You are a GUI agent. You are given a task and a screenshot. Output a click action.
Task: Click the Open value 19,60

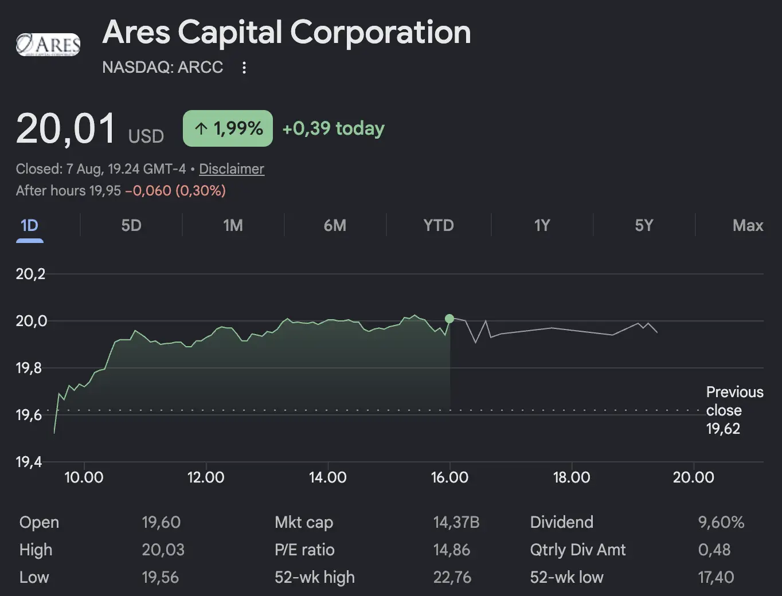pyautogui.click(x=161, y=522)
